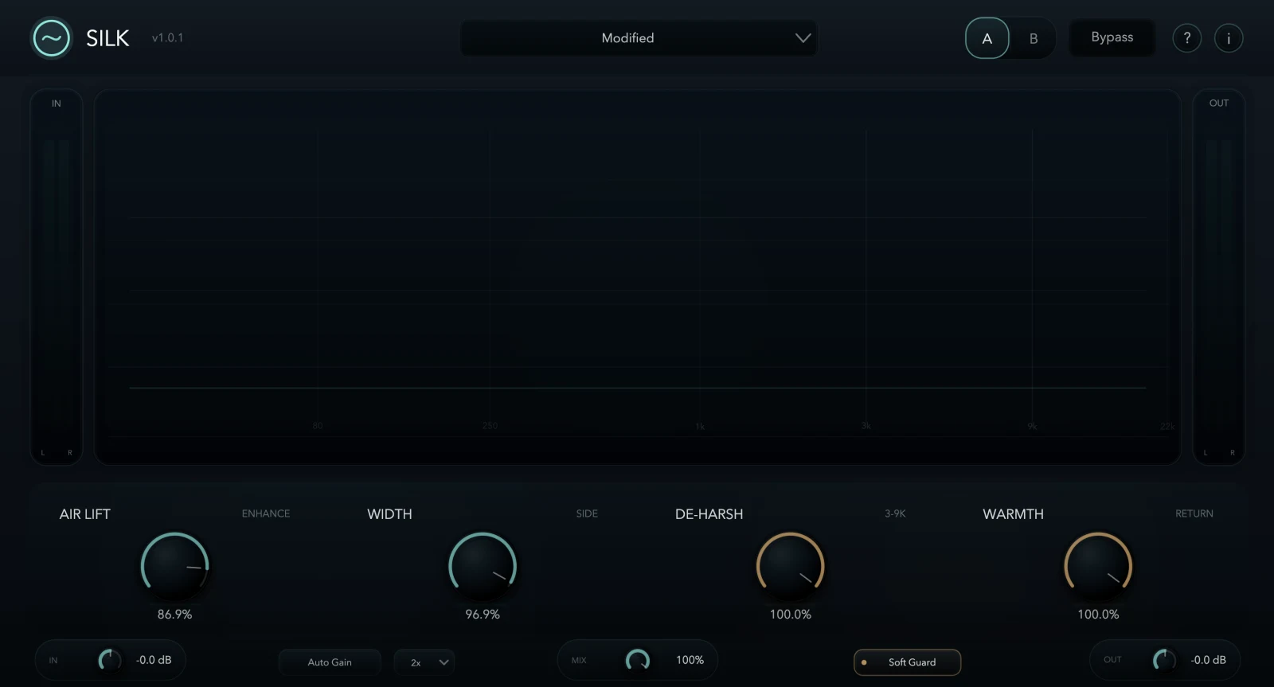This screenshot has height=687, width=1274.
Task: Switch to state B
Action: click(1034, 38)
